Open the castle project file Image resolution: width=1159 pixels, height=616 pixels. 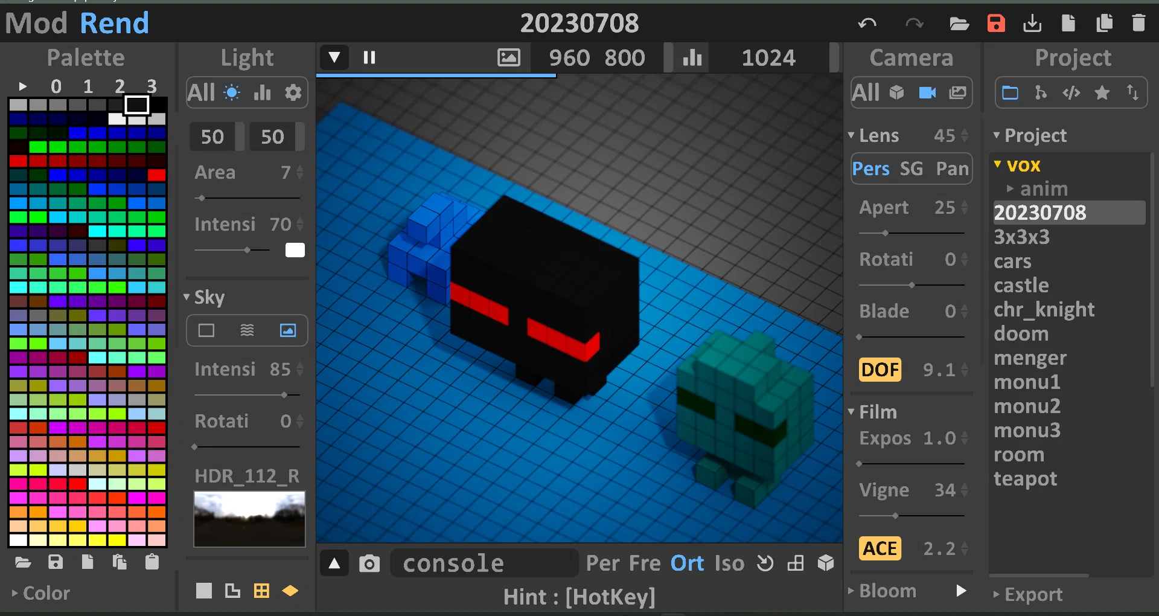pos(1021,285)
